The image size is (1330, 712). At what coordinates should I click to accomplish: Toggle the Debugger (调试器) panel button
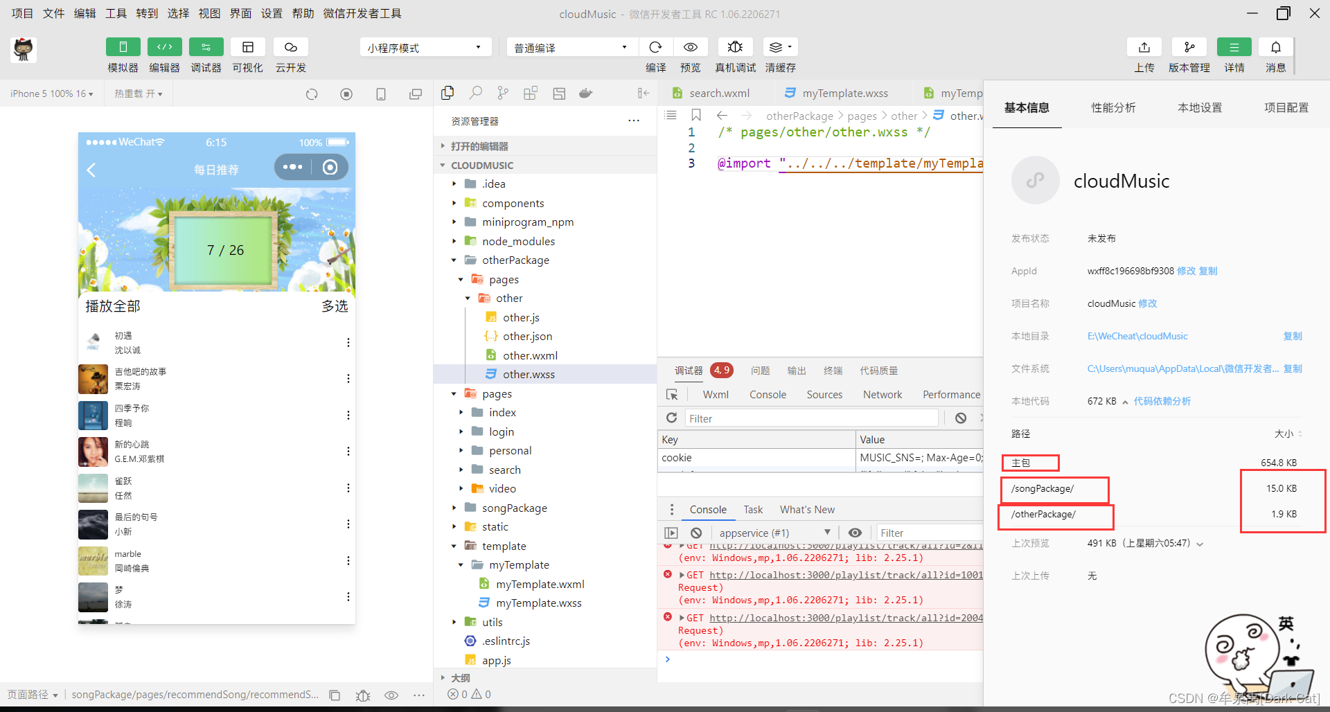tap(206, 47)
